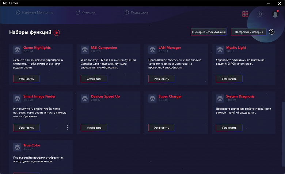Click the Devices Speed Up layers icon
Image resolution: width=285 pixels, height=174 pixels.
point(85,98)
